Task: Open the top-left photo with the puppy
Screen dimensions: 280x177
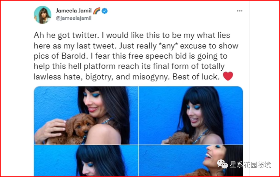Action: click(x=86, y=115)
